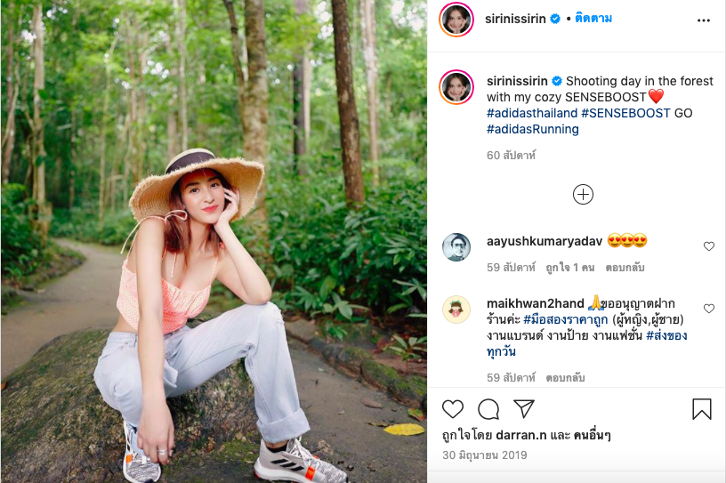Like maikhwan2hand's comment
726x483 pixels.
coord(709,309)
